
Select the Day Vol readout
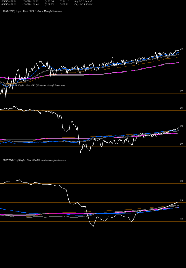pyautogui.click(x=83, y=4)
